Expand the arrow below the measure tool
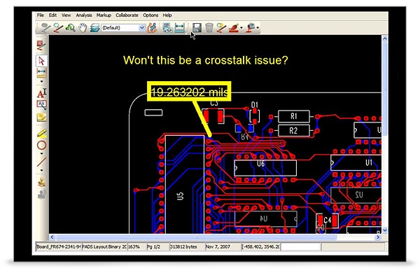The image size is (420, 280). tap(41, 80)
